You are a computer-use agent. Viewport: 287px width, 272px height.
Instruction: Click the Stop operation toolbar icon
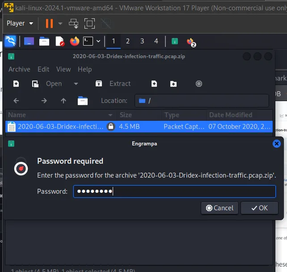199,84
